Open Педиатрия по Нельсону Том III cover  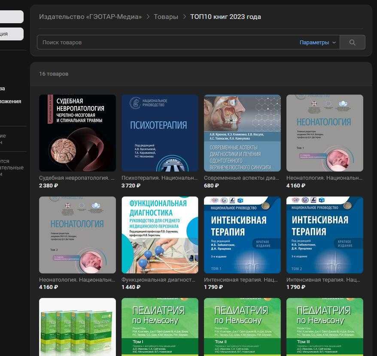[x=325, y=327]
